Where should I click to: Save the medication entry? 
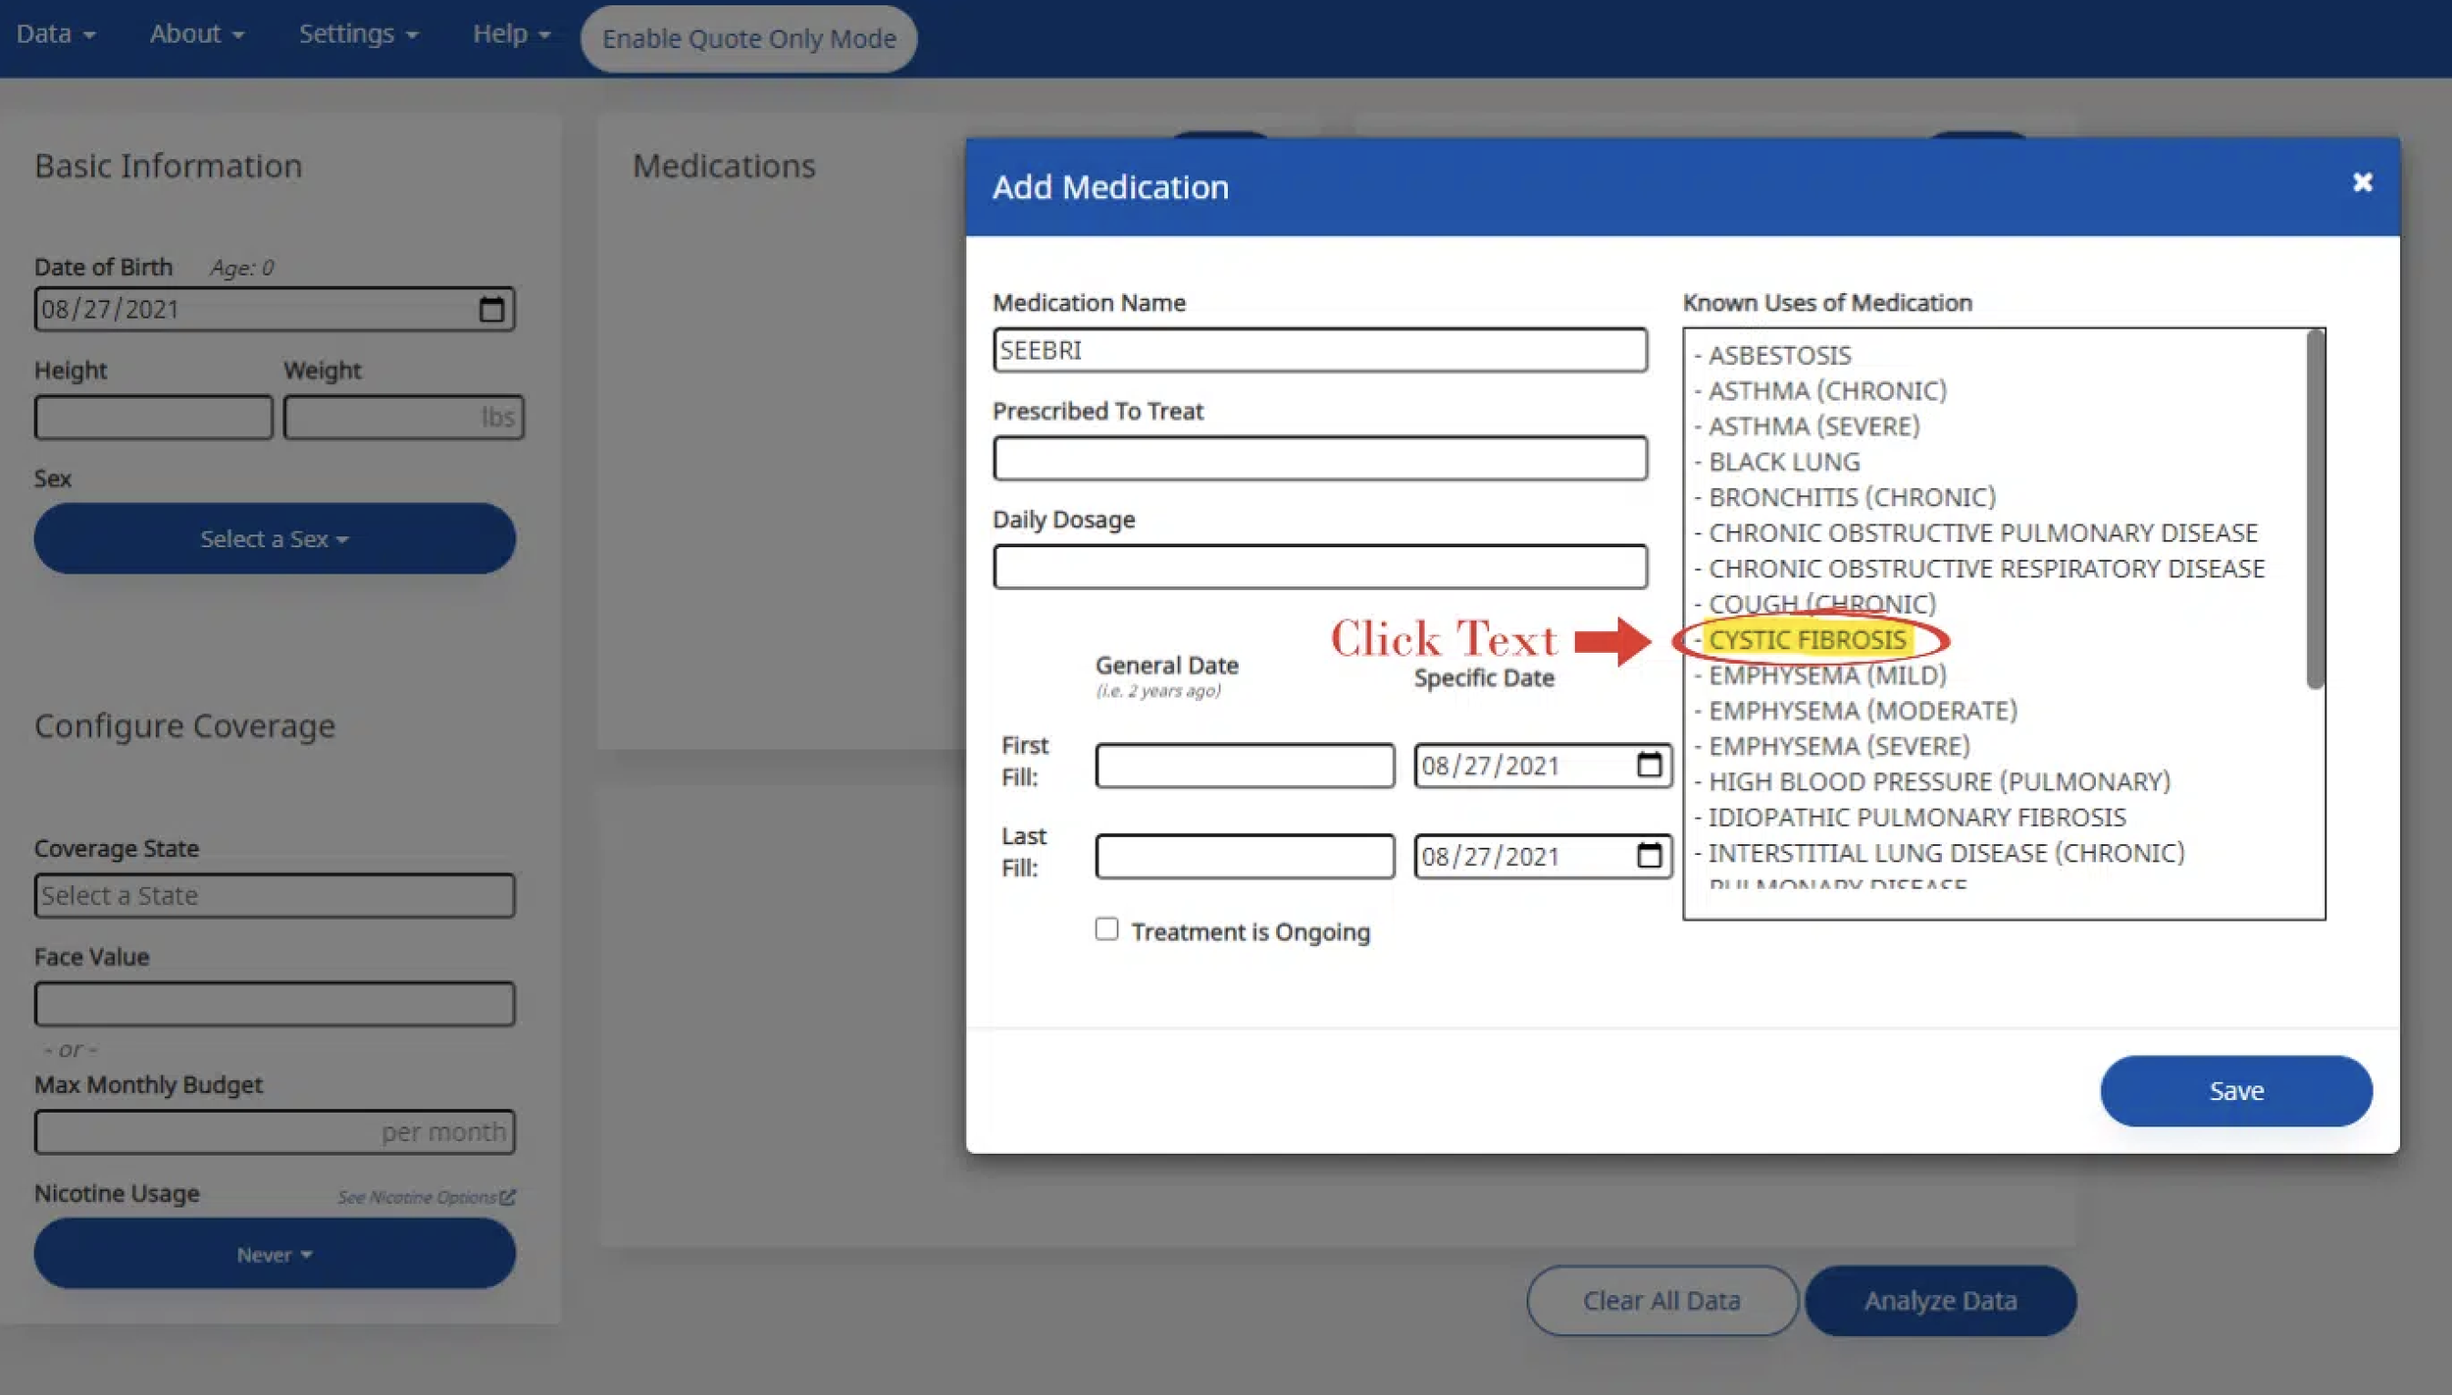click(x=2235, y=1090)
